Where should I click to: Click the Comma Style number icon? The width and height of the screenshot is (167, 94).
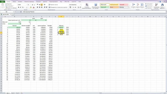pos(75,7)
